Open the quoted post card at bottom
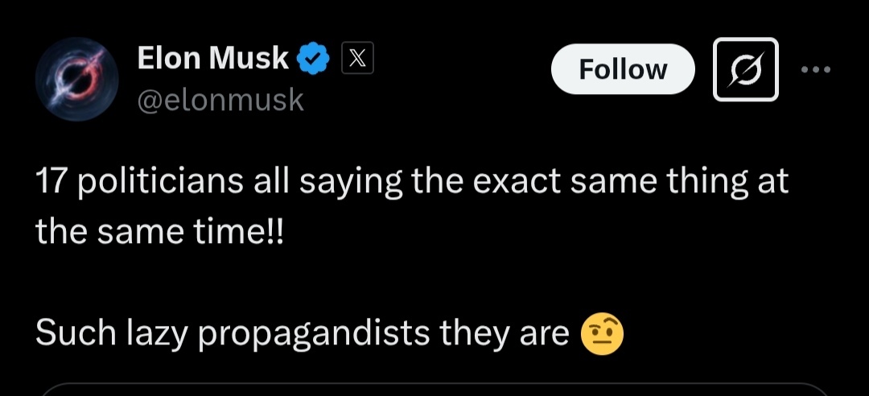This screenshot has width=869, height=396. [434, 390]
